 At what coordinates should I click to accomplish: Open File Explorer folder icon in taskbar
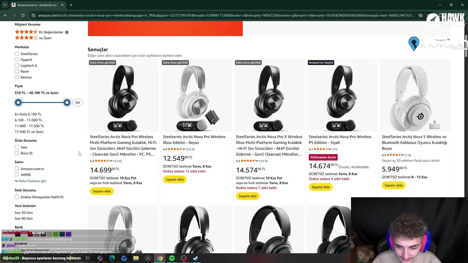click(136, 258)
